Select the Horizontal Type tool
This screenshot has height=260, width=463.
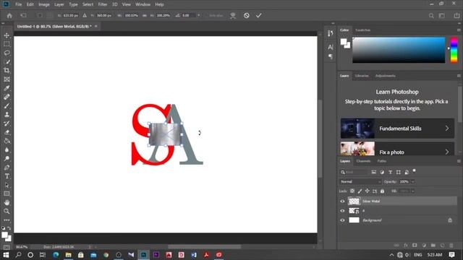pyautogui.click(x=7, y=176)
